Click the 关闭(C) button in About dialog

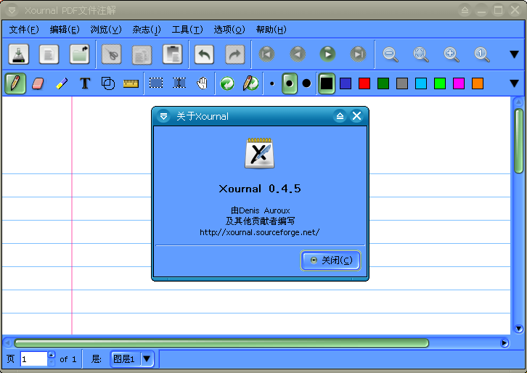point(331,260)
